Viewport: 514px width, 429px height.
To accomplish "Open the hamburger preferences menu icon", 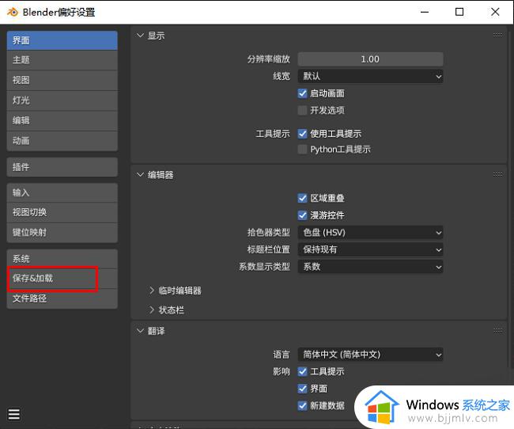I will 13,414.
